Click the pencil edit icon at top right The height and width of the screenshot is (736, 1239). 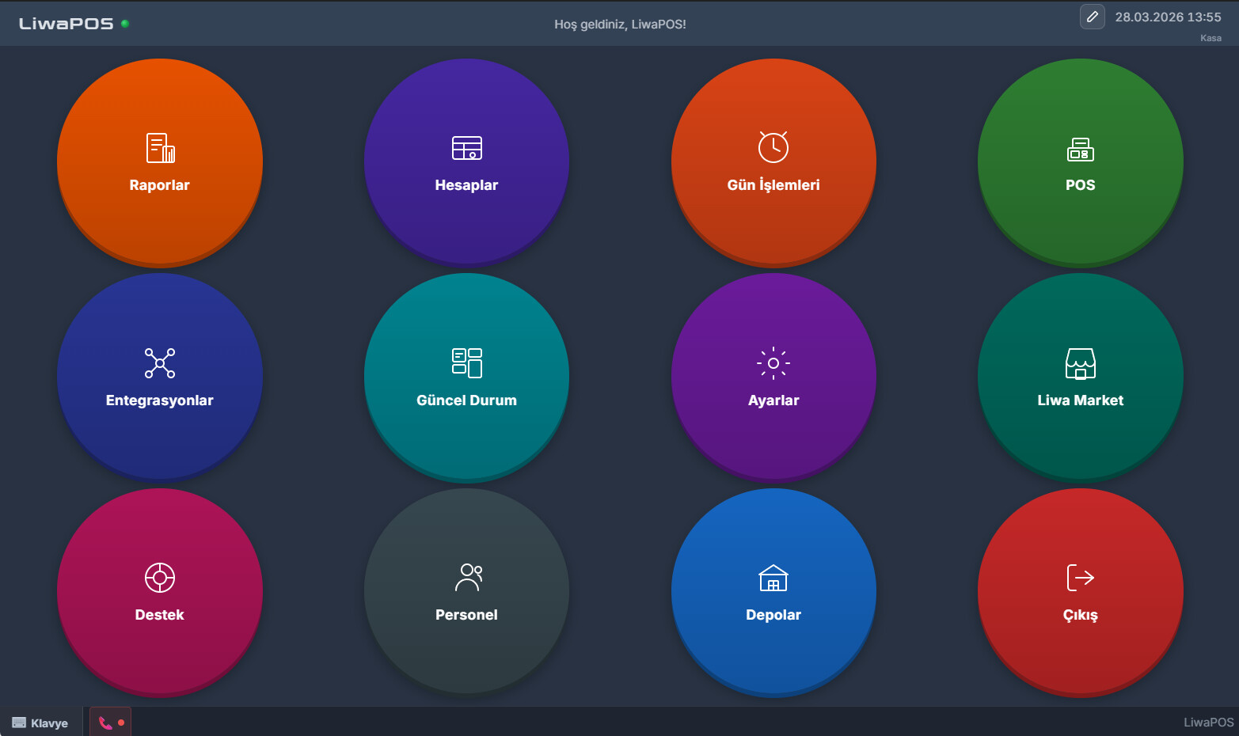[1092, 17]
